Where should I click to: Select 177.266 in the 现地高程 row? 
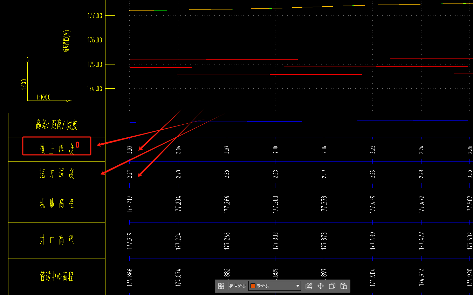[x=227, y=204]
